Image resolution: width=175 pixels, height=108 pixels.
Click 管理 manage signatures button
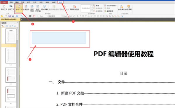[x=96, y=6]
